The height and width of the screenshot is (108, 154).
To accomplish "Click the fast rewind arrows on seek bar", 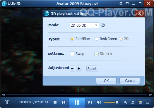I will point(4,95).
